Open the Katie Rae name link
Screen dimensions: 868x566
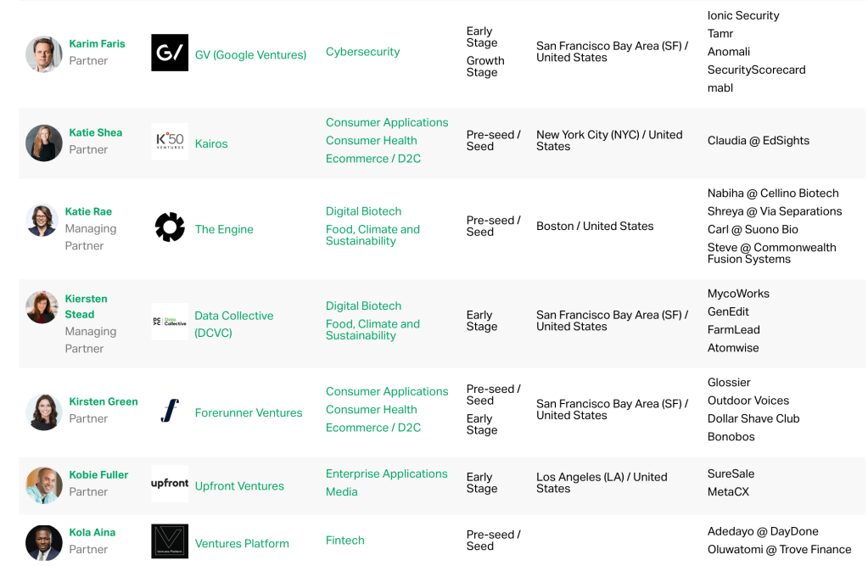[x=88, y=211]
